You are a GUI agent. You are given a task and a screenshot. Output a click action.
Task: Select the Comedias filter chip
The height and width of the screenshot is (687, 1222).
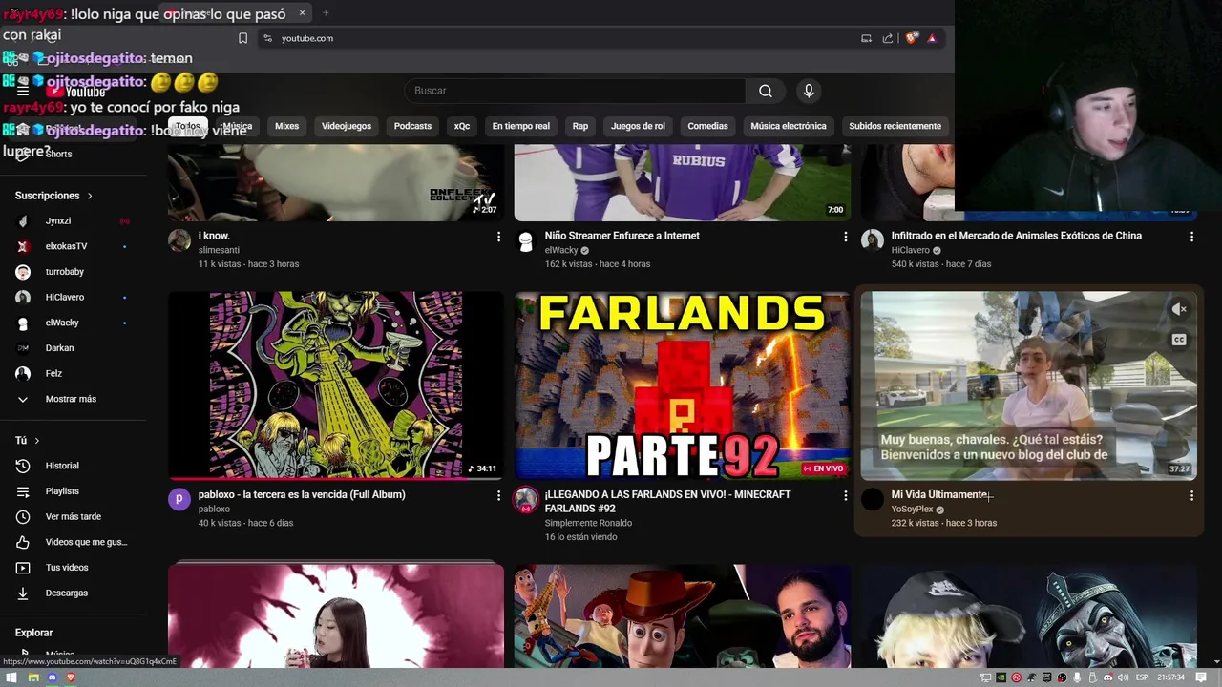pos(707,126)
